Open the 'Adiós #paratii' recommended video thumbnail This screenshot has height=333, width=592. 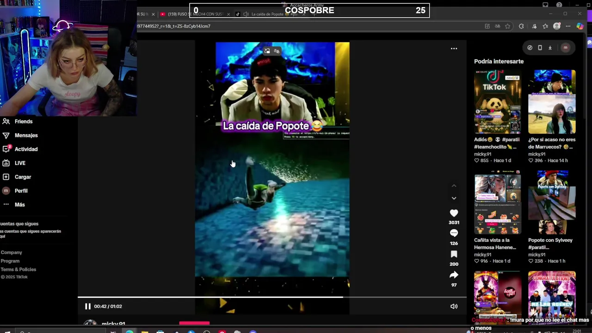point(498,102)
